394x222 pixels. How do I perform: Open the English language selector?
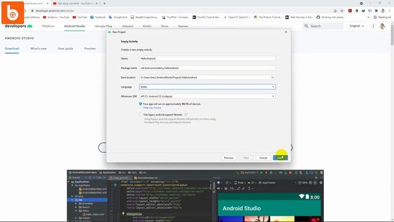tap(356, 26)
